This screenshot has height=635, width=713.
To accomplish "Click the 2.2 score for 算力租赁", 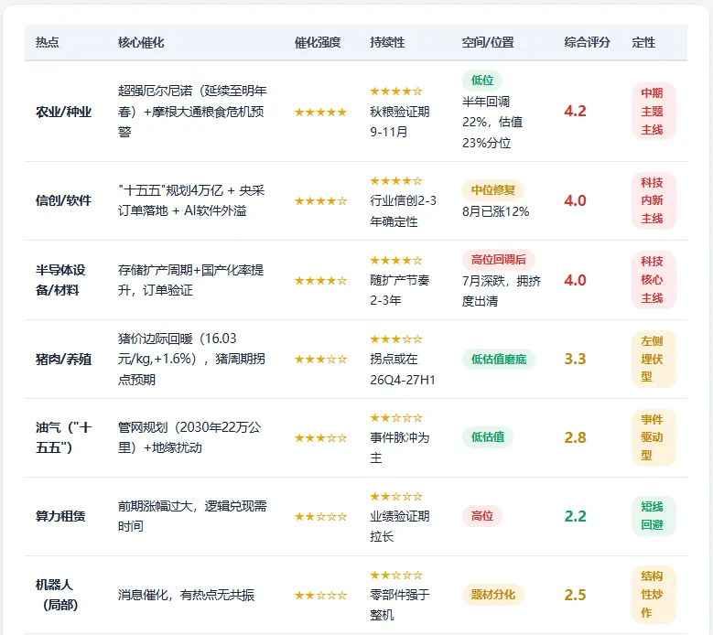I will coord(575,516).
